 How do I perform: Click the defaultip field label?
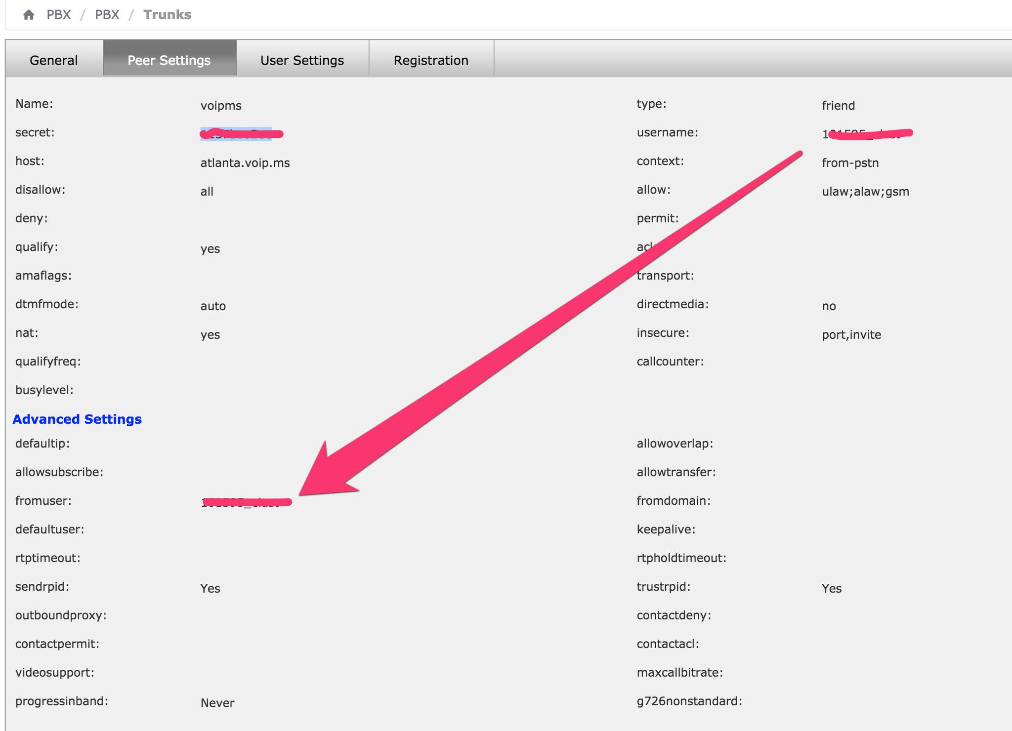coord(42,444)
